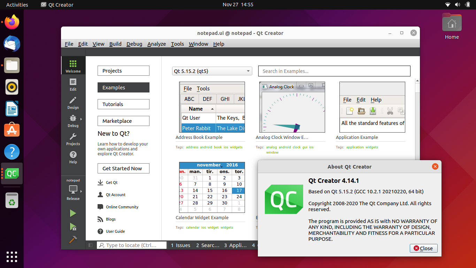Select the Examples button
The height and width of the screenshot is (268, 476).
coord(123,88)
